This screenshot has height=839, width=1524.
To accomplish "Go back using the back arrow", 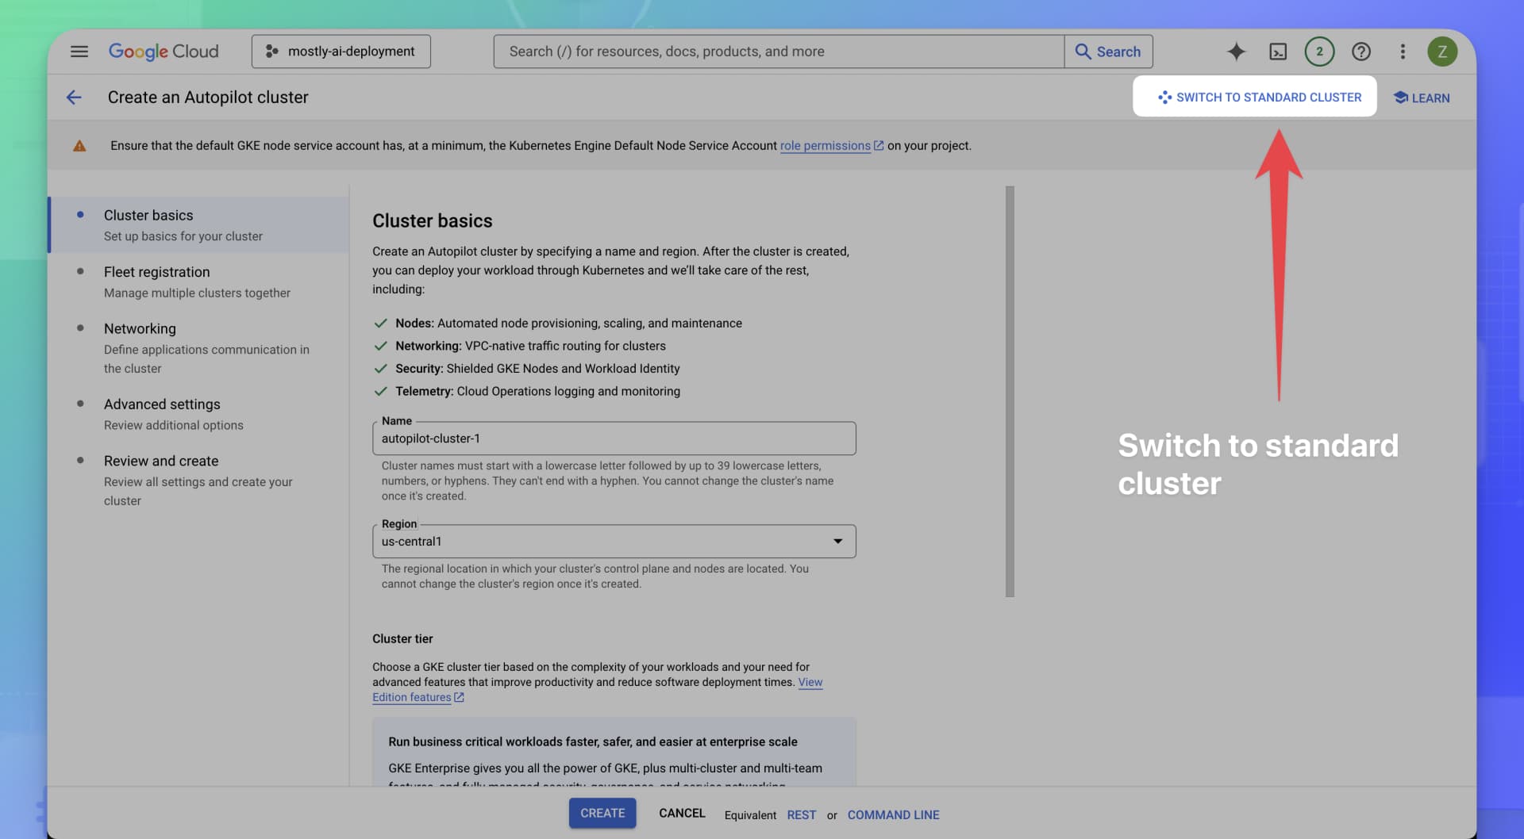I will [x=74, y=97].
